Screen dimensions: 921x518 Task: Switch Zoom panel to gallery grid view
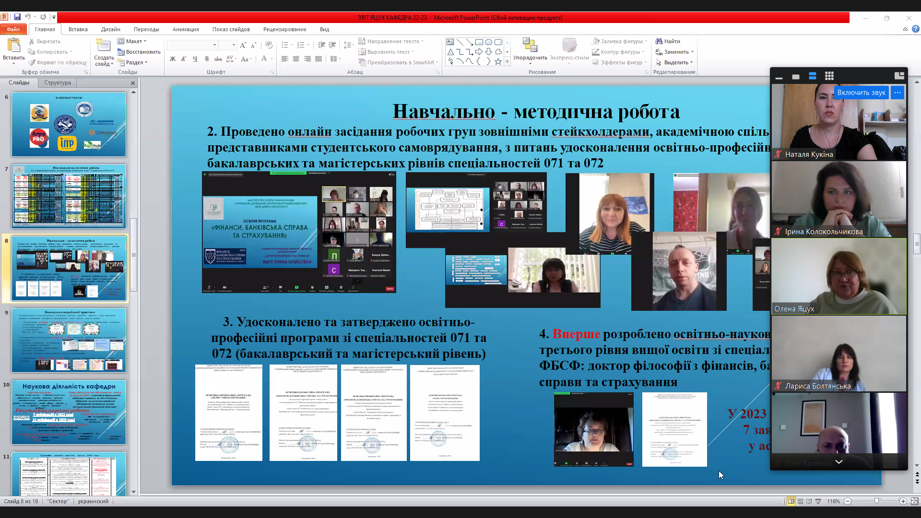point(829,76)
